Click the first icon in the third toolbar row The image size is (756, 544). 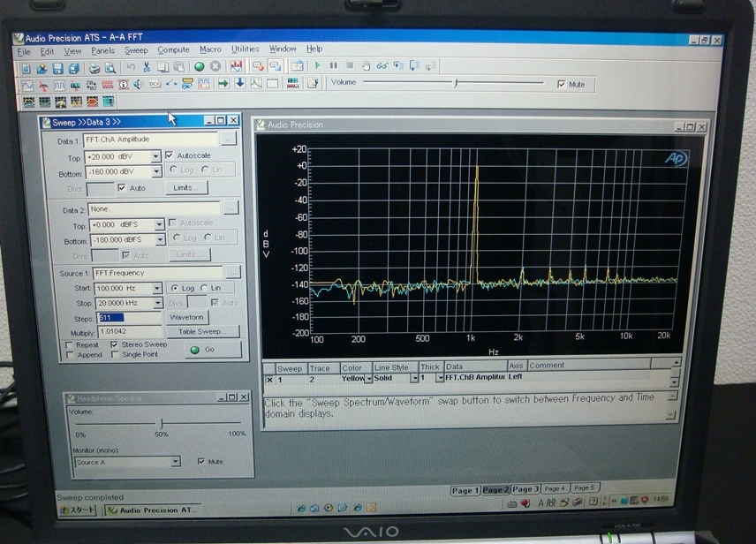click(x=29, y=102)
